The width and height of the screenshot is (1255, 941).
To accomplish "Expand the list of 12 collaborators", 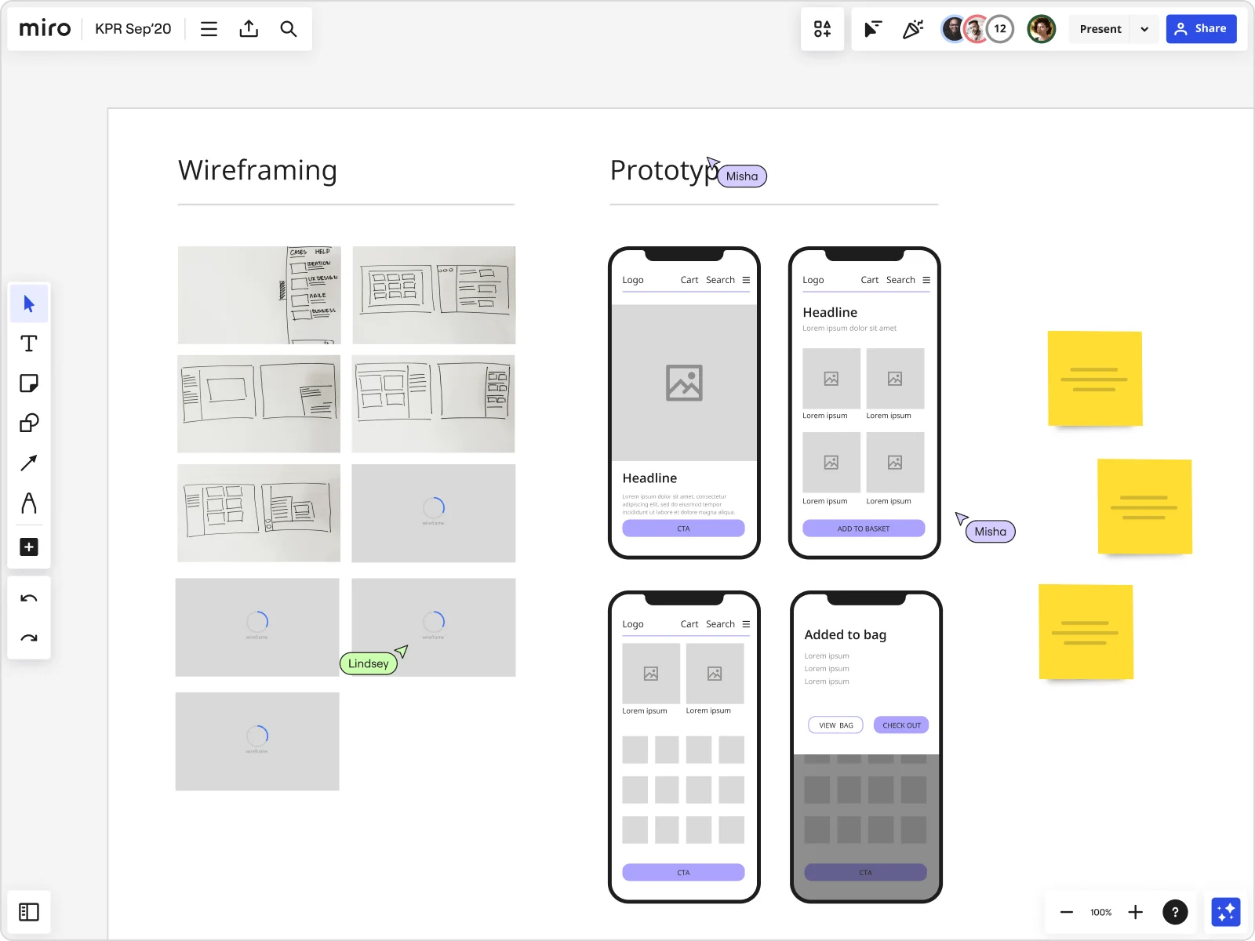I will click(x=999, y=28).
